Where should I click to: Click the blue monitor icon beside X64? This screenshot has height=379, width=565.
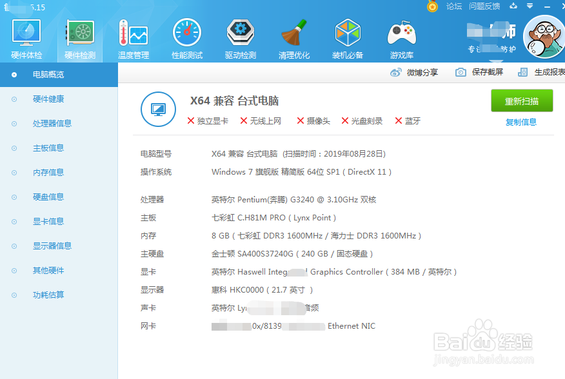click(157, 109)
